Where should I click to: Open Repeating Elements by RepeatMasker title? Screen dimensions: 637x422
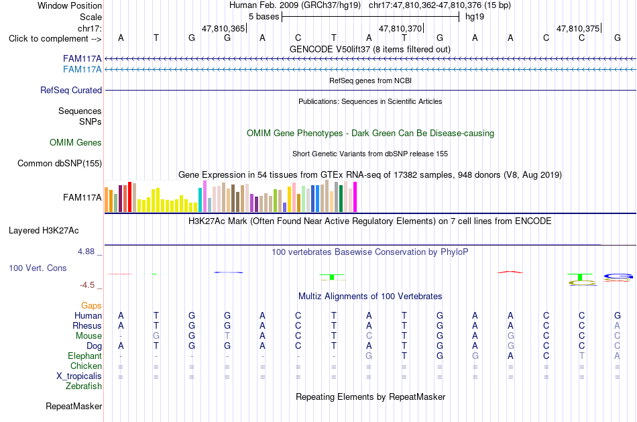coord(370,397)
